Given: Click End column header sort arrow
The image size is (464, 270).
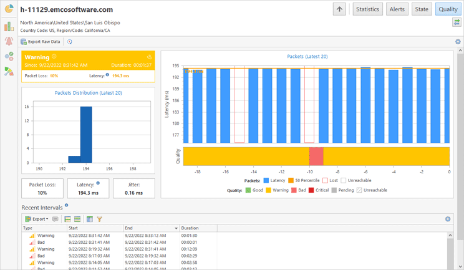Looking at the screenshot, I should pyautogui.click(x=176, y=229).
